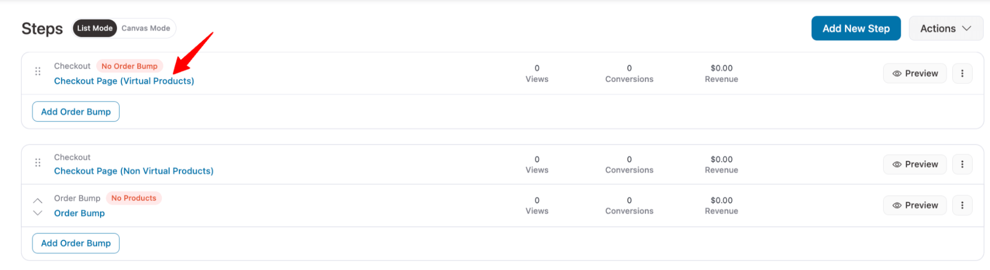Switch to Canvas Mode view

click(146, 28)
